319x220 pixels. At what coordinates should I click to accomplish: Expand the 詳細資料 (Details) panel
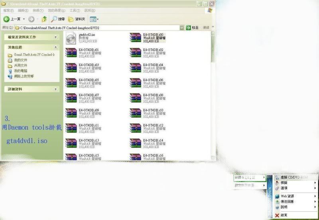tap(55, 90)
